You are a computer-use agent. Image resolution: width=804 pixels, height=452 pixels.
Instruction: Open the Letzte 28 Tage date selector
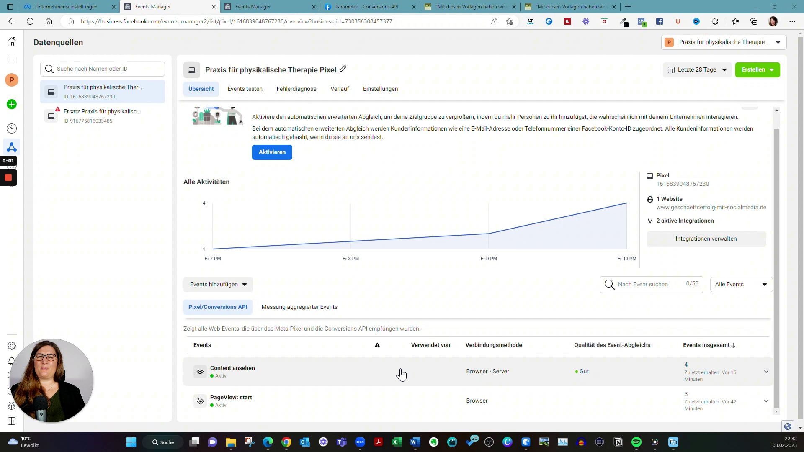pyautogui.click(x=697, y=69)
